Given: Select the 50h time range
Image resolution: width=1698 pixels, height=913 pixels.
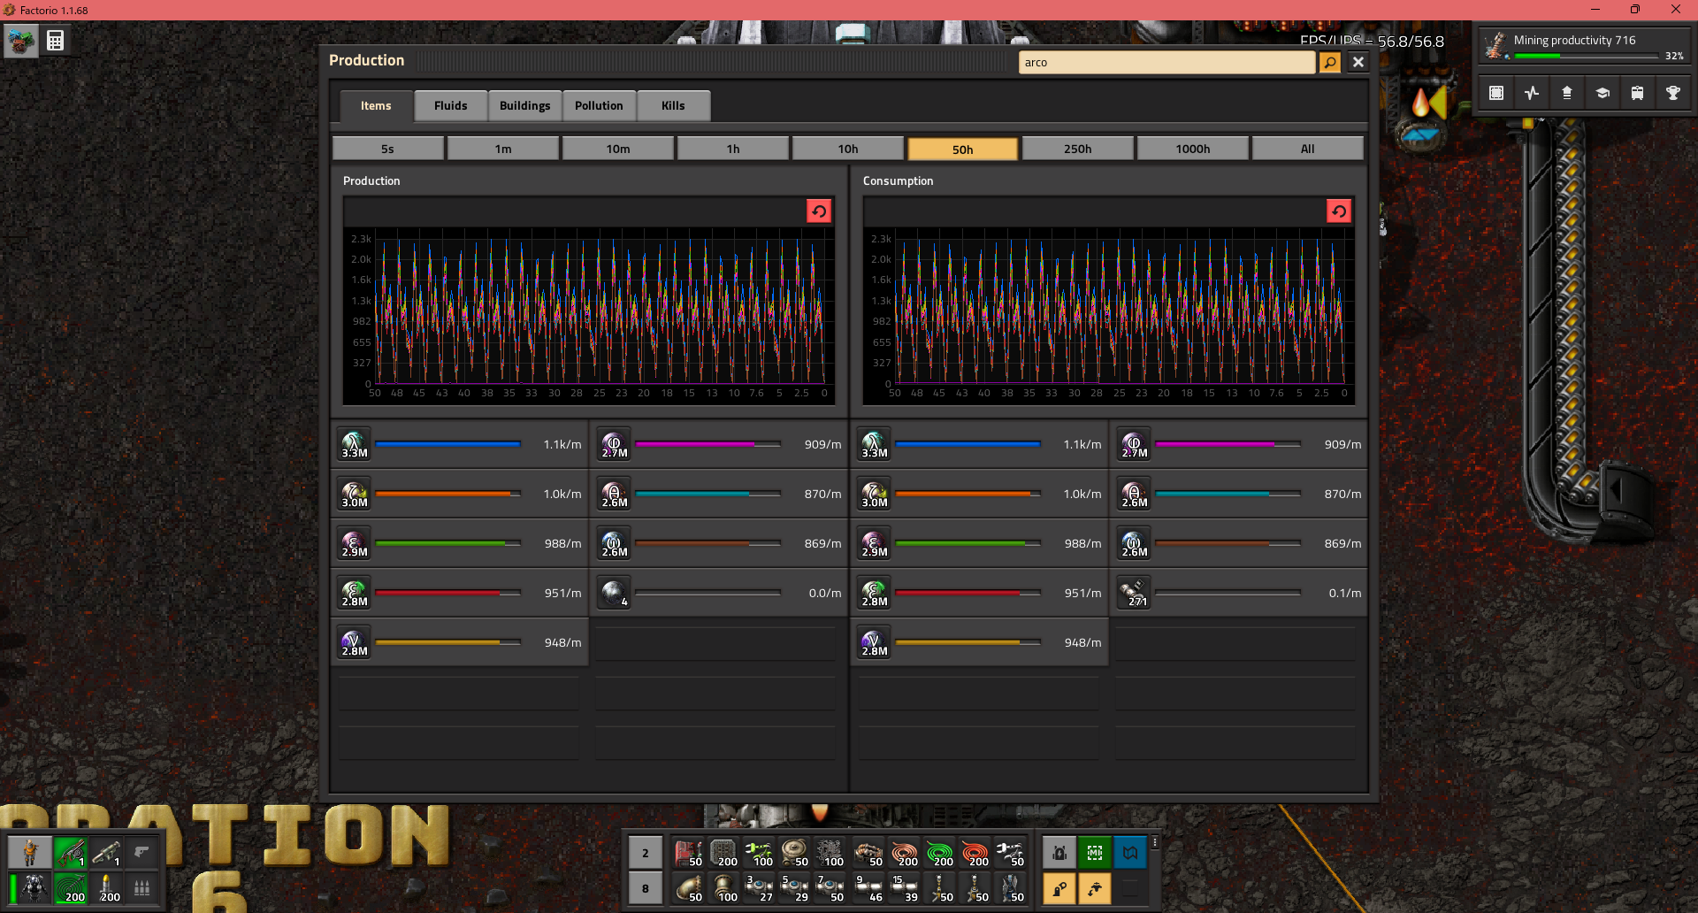Looking at the screenshot, I should (962, 149).
